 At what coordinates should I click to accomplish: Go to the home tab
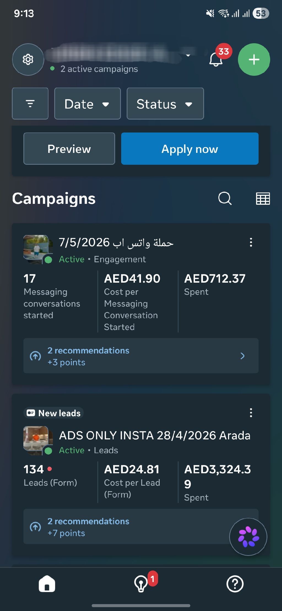tap(47, 584)
